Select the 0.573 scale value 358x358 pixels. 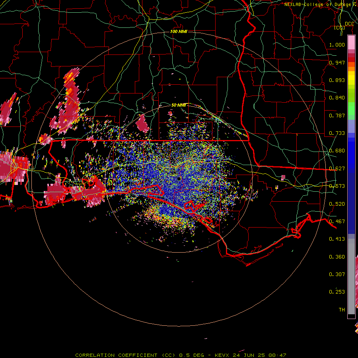pyautogui.click(x=337, y=186)
